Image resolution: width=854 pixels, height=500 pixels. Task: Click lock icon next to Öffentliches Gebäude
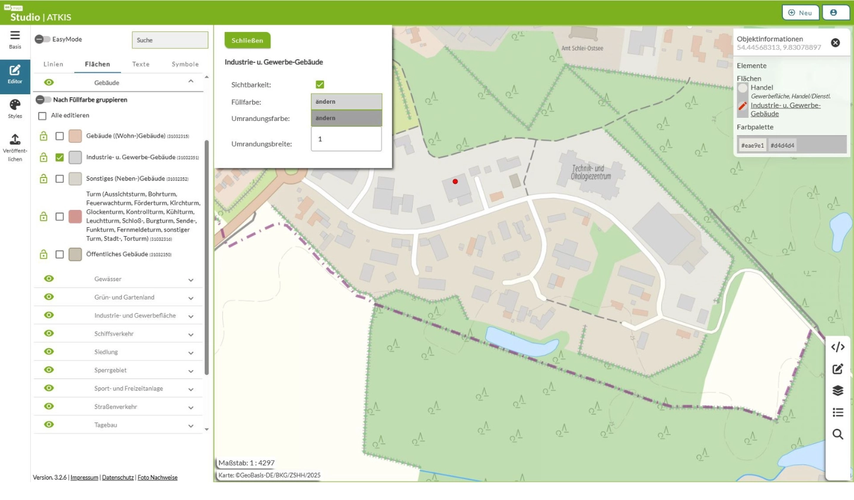click(x=43, y=254)
